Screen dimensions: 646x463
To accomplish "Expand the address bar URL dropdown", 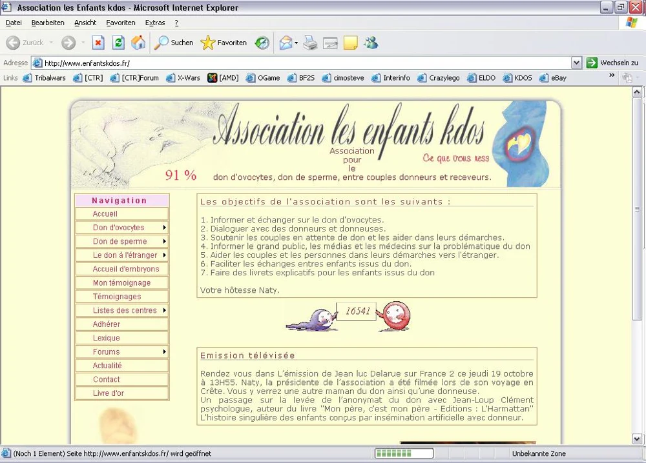I will [576, 63].
